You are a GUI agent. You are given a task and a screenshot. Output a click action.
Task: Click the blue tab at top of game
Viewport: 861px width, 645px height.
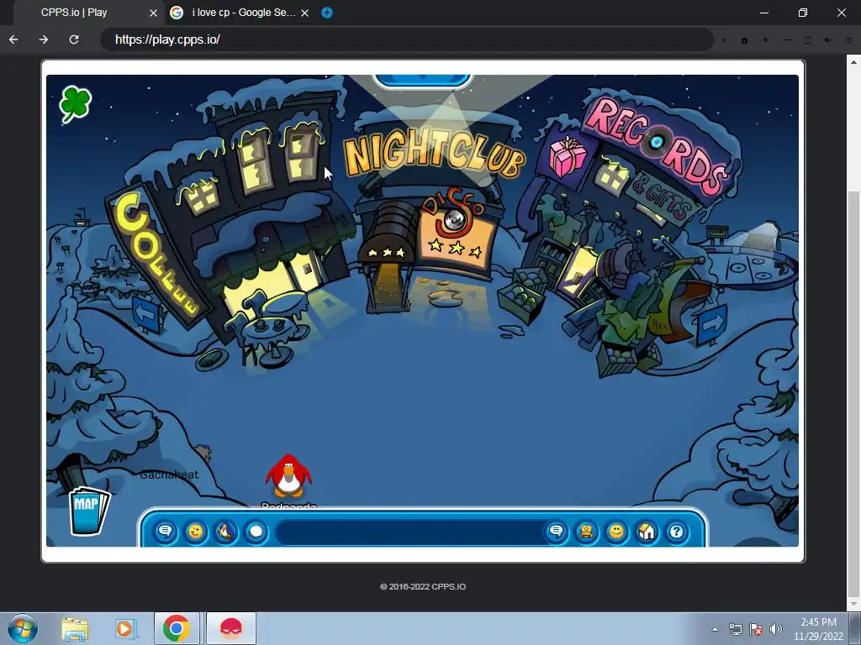pos(422,81)
